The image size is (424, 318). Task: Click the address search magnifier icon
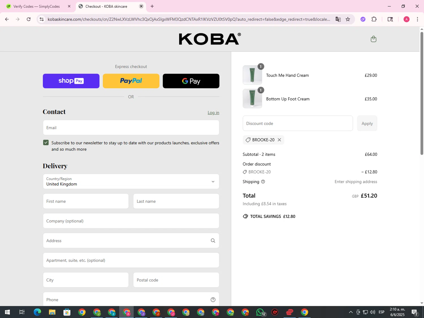point(213,241)
